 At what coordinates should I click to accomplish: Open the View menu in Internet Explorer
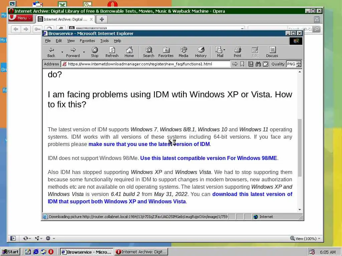[x=71, y=41]
